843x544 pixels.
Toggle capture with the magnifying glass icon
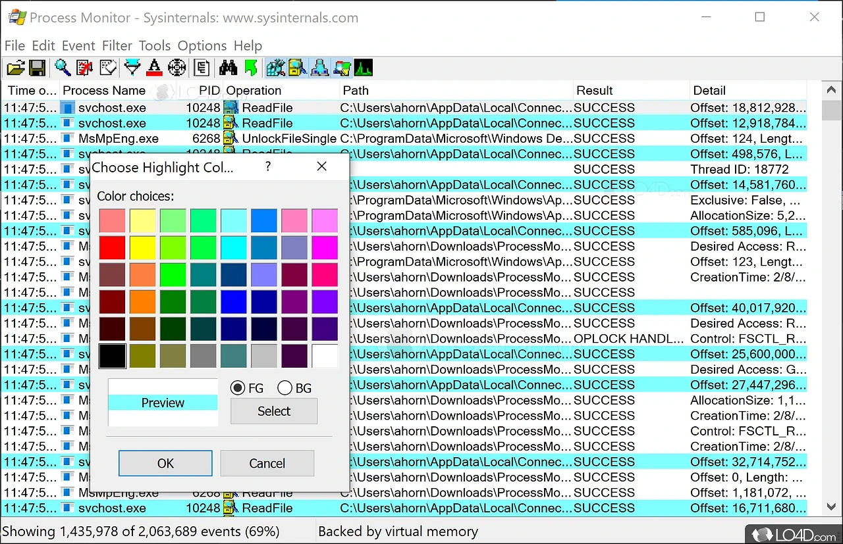63,67
